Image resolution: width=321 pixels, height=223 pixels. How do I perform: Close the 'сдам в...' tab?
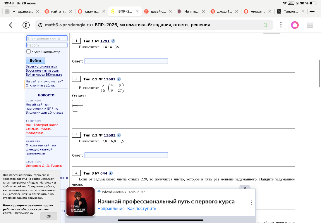coord(104,11)
